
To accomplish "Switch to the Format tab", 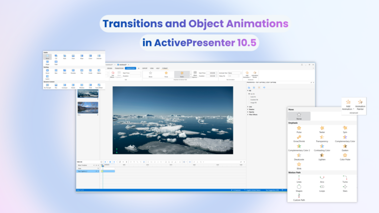I will coord(165,69).
